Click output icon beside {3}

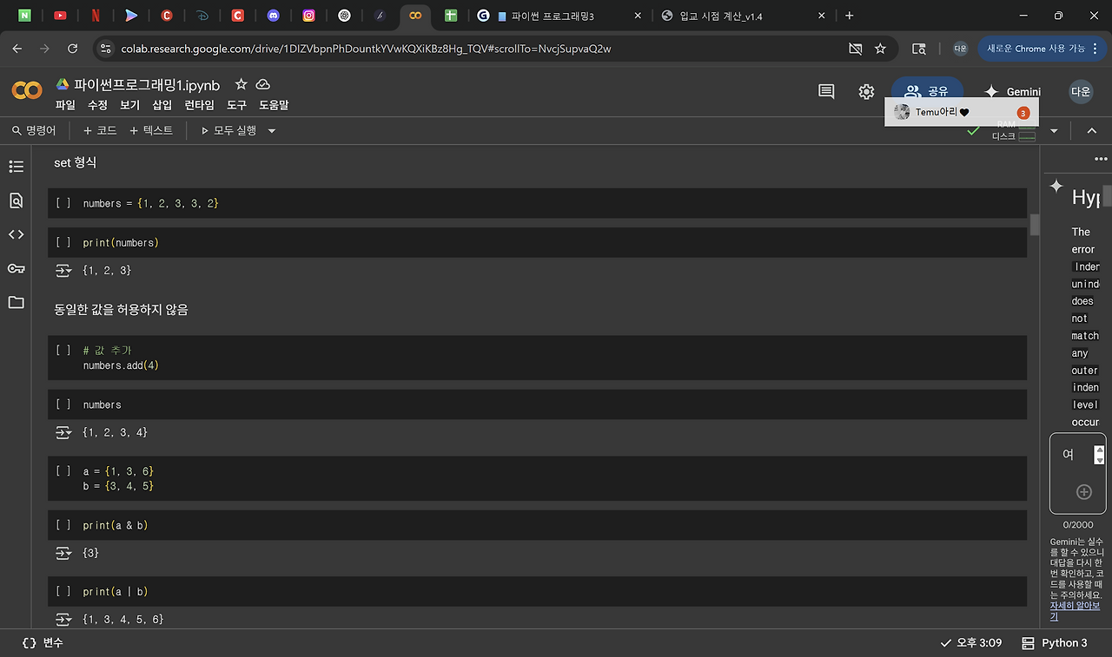point(63,553)
